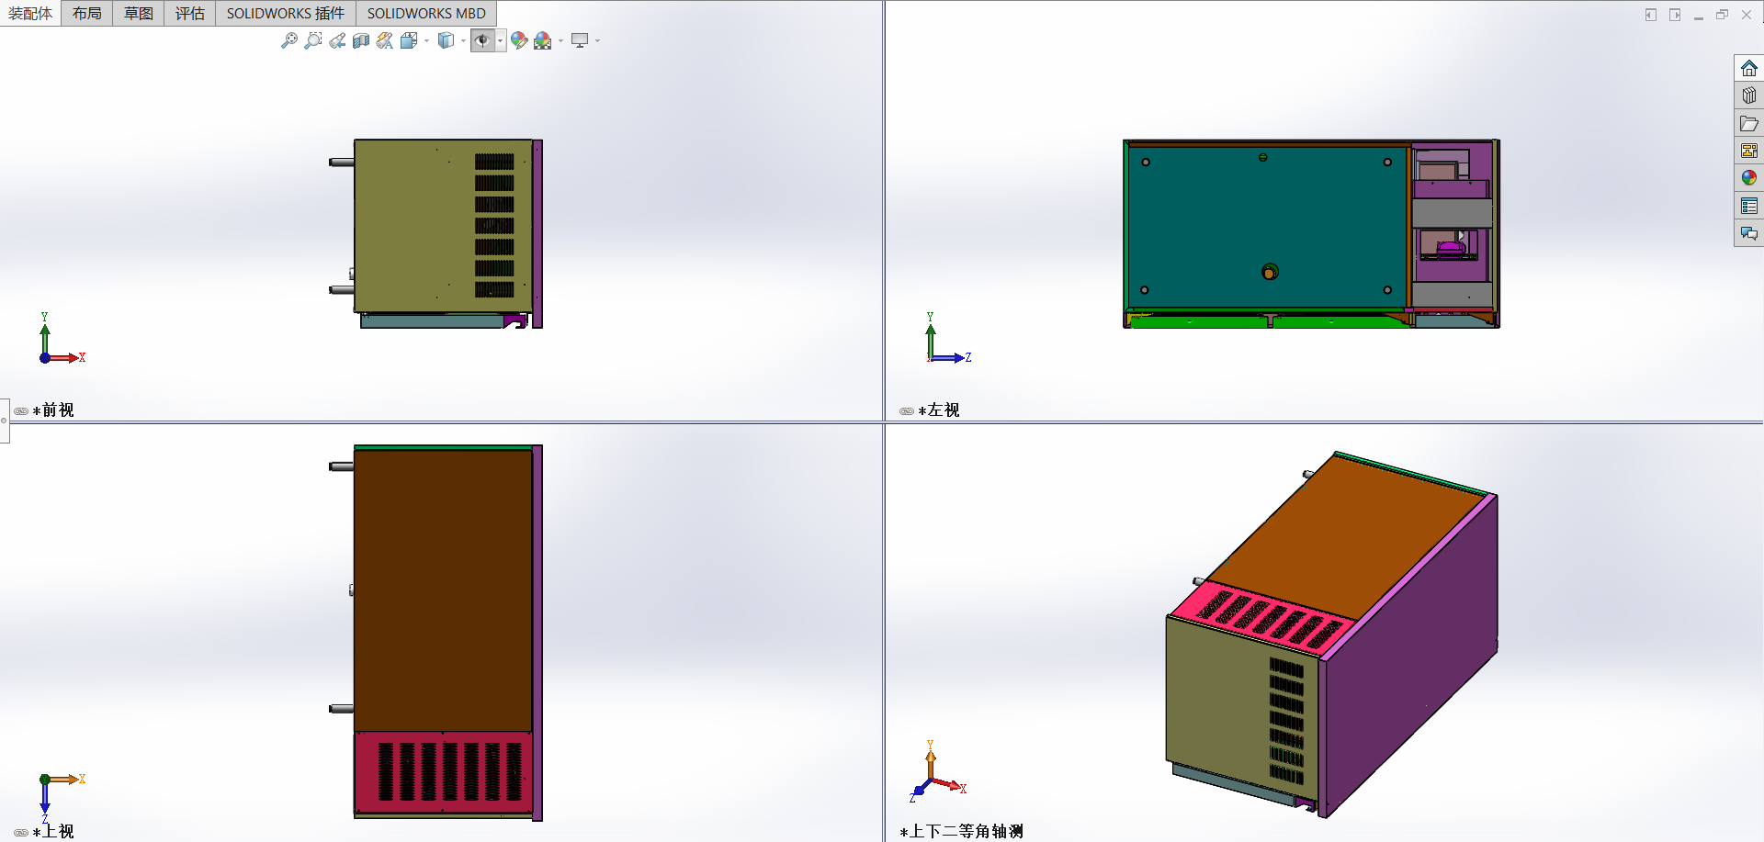Click the View Orientation cube icon
This screenshot has width=1764, height=842.
click(409, 40)
